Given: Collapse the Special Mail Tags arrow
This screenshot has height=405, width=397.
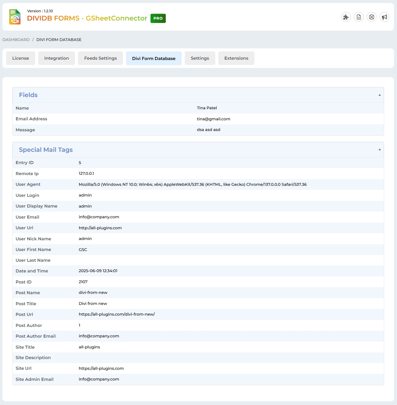Looking at the screenshot, I should pyautogui.click(x=380, y=150).
